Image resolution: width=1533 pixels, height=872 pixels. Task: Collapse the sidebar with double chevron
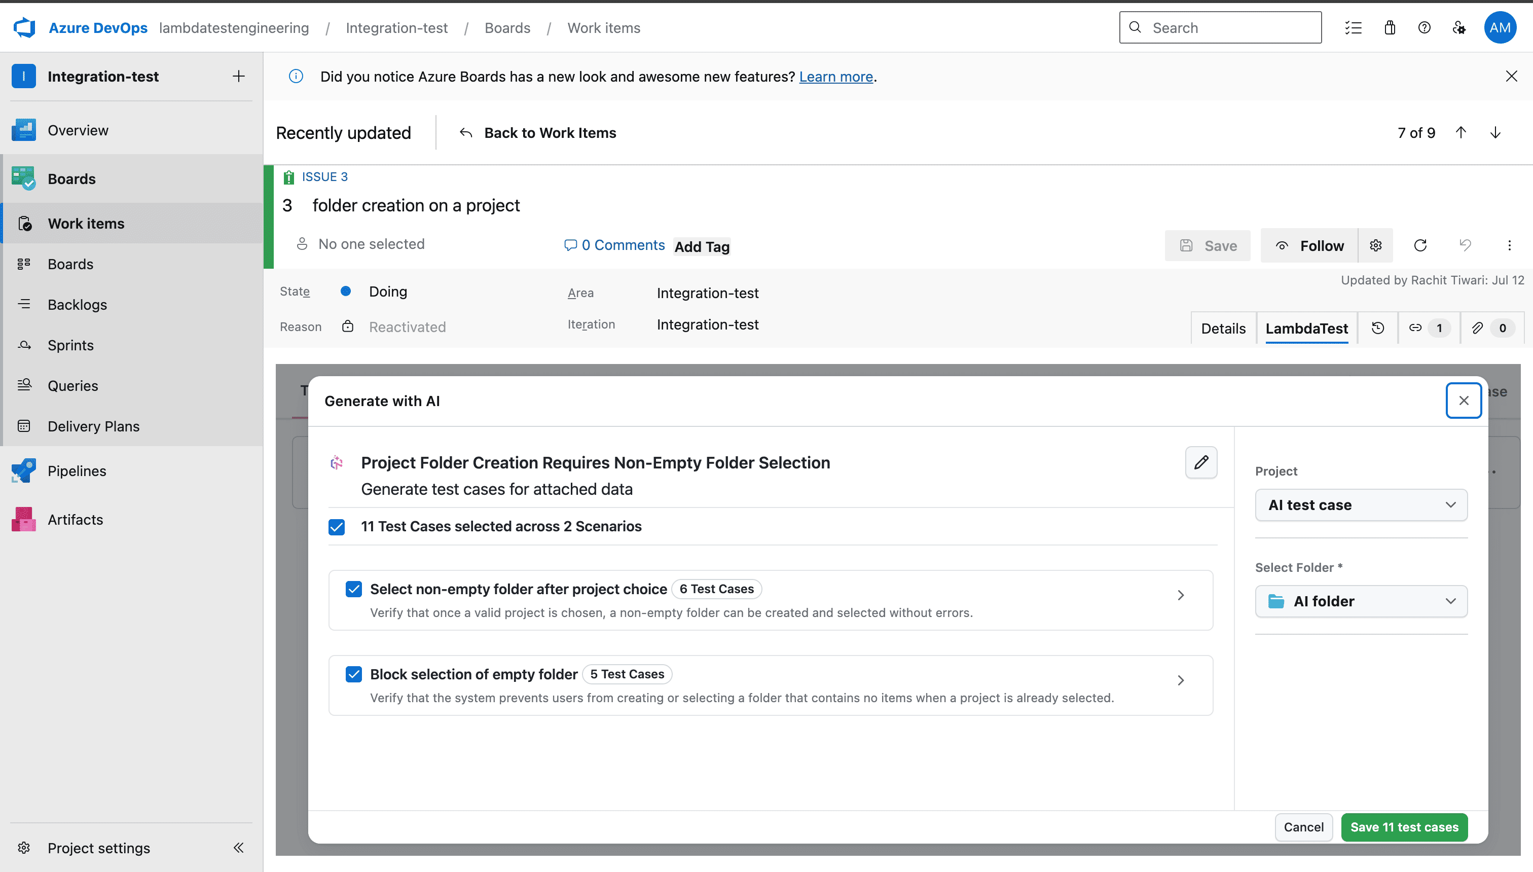238,848
